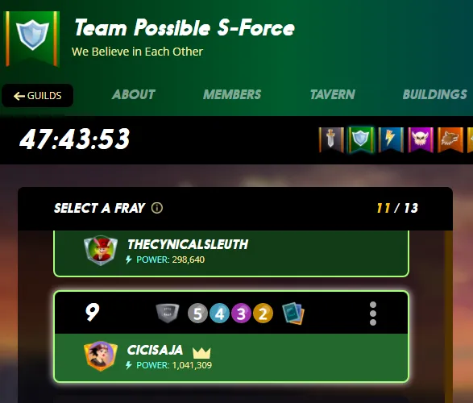Click CICISAJA player avatar
The height and width of the screenshot is (403, 473).
tap(101, 356)
